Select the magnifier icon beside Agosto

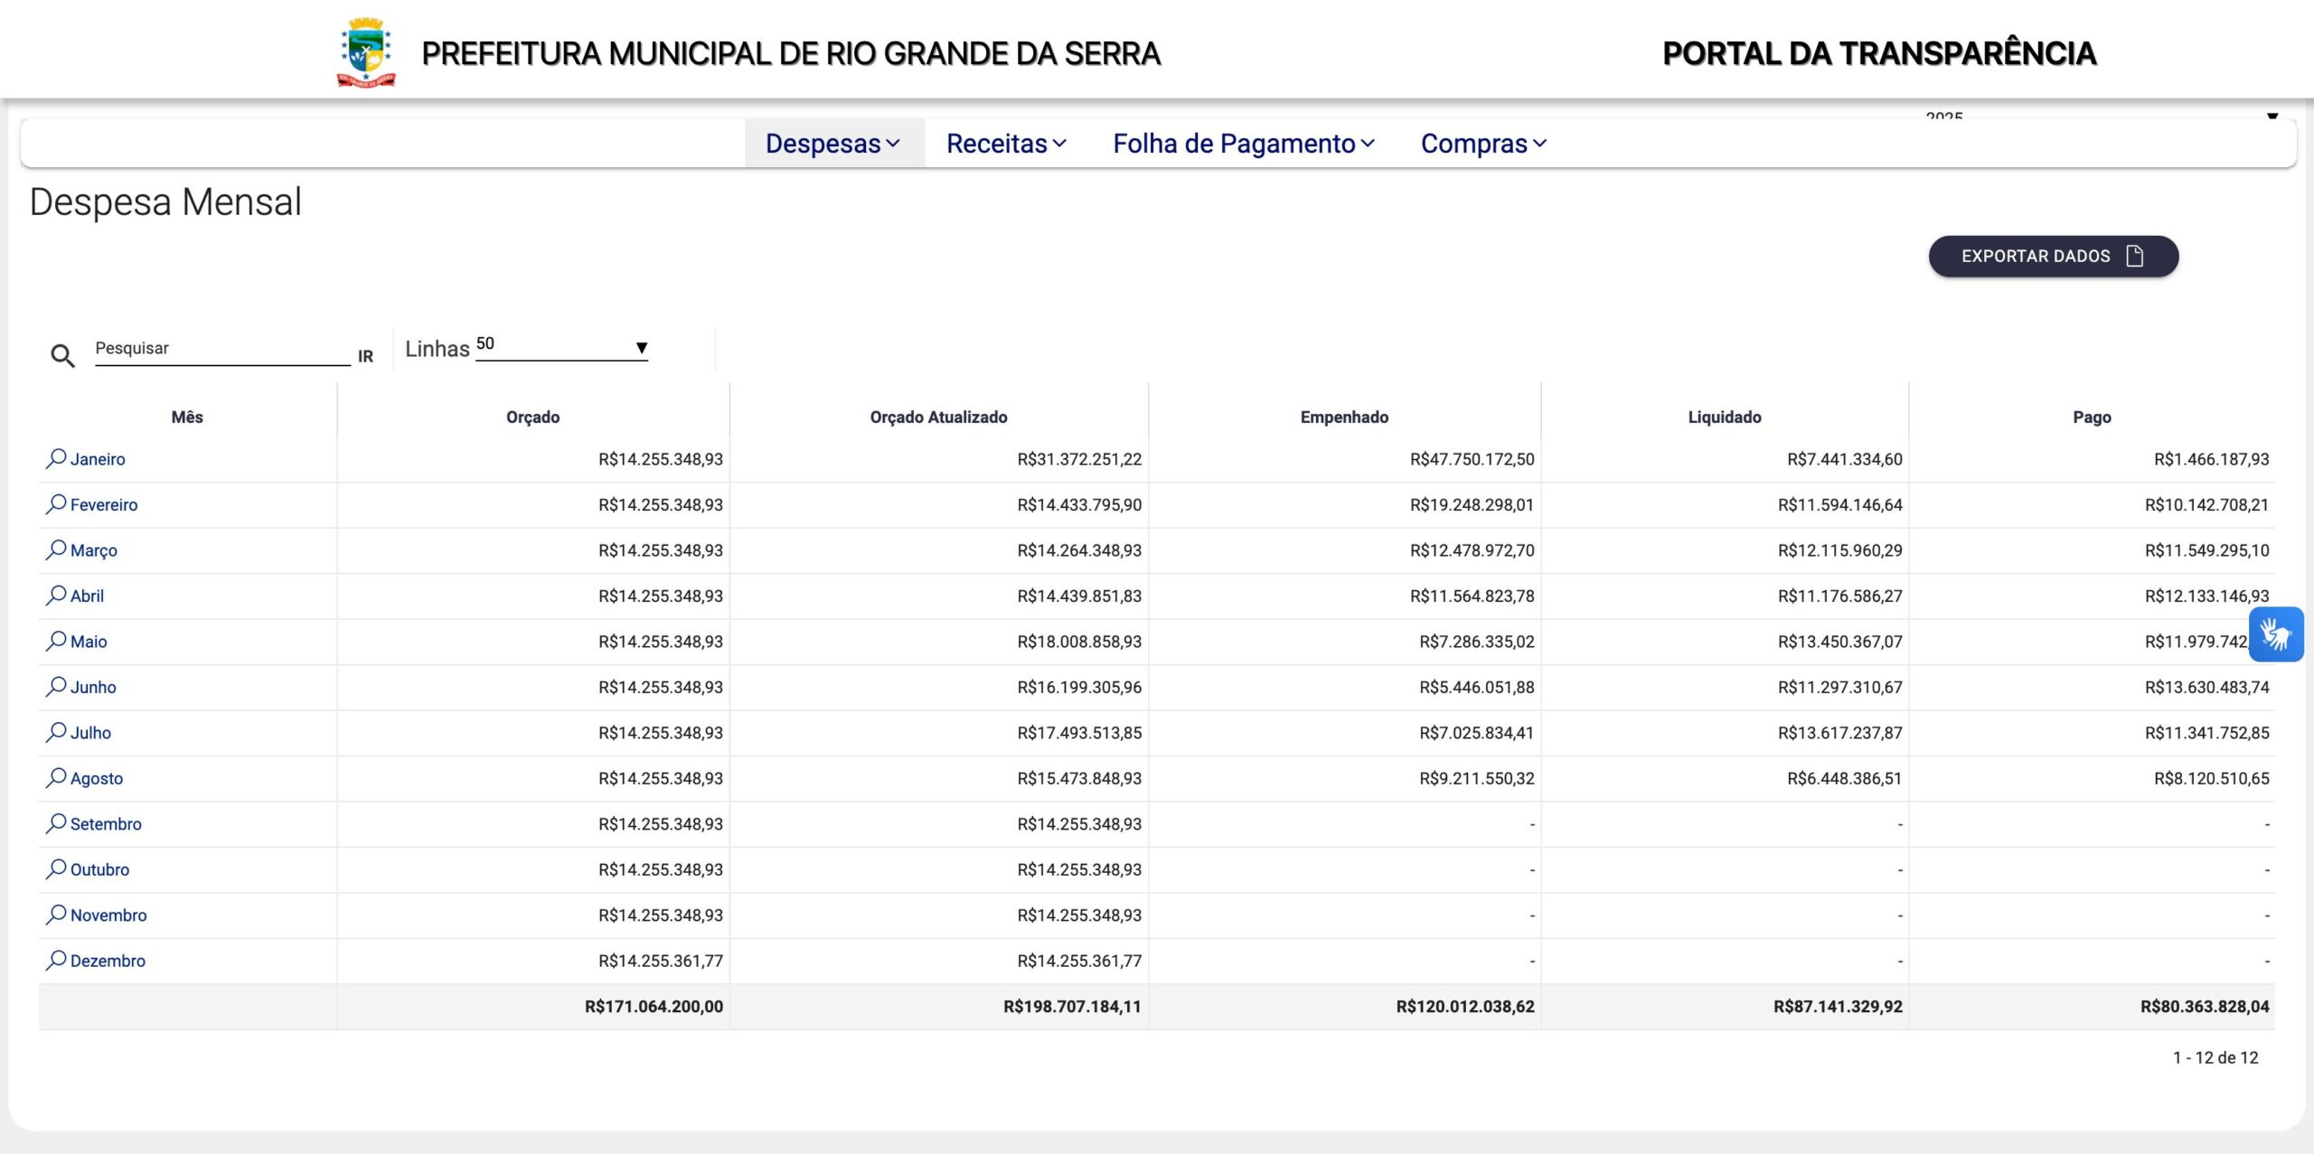(56, 778)
